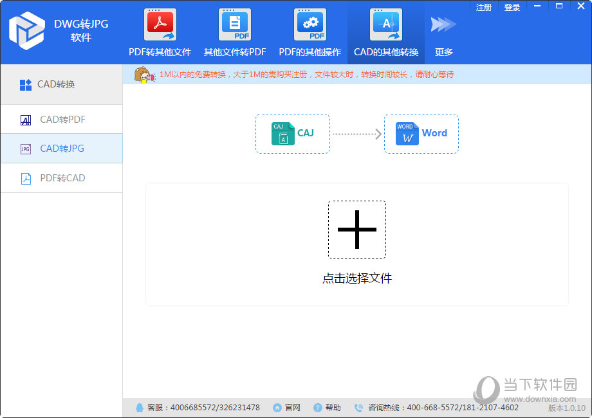Click the QQ penguin 客服 icon
This screenshot has height=418, width=592.
pos(140,408)
